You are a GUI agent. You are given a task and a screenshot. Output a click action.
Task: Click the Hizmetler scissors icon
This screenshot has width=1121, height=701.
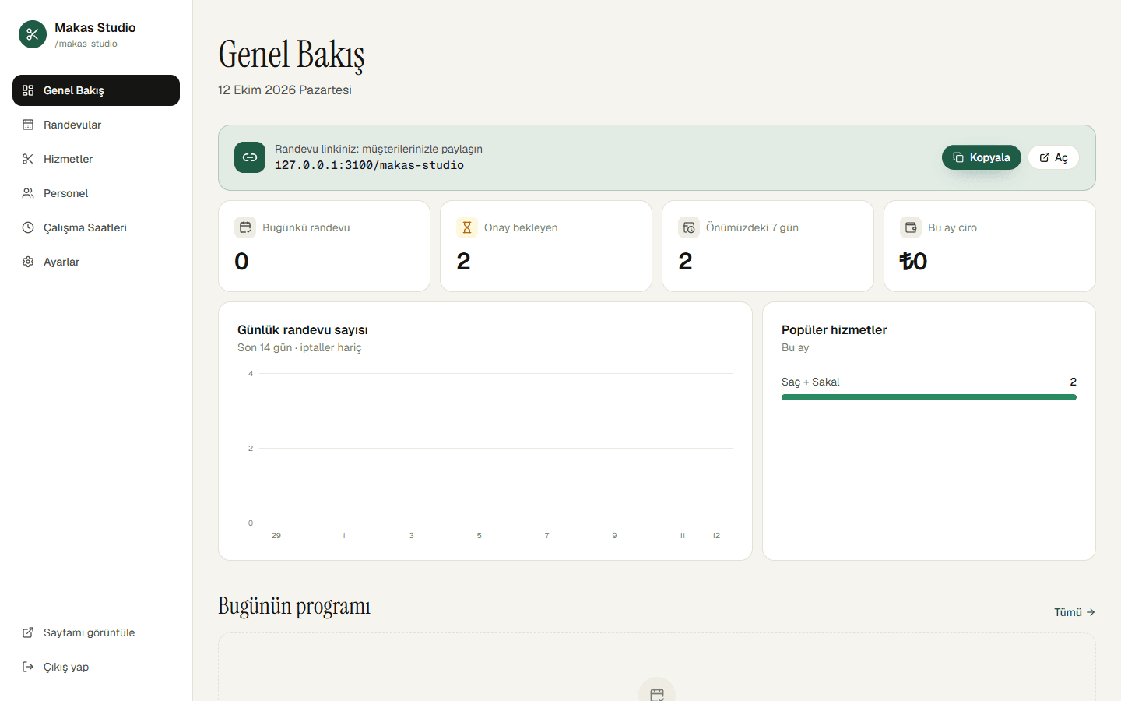click(28, 159)
